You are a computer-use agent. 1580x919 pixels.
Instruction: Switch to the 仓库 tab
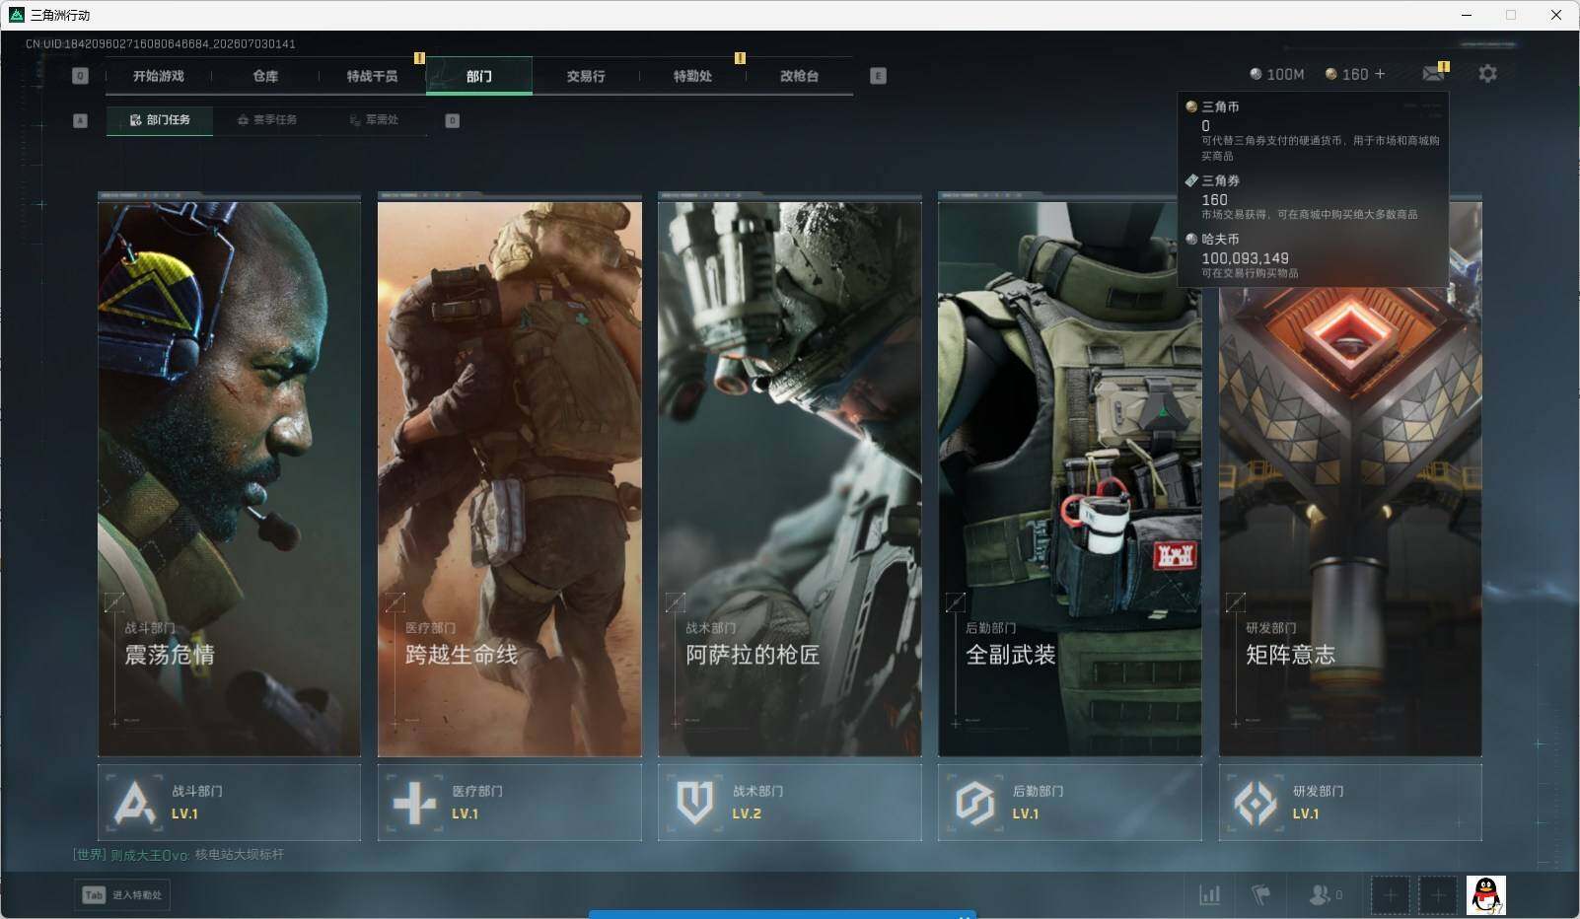point(265,76)
